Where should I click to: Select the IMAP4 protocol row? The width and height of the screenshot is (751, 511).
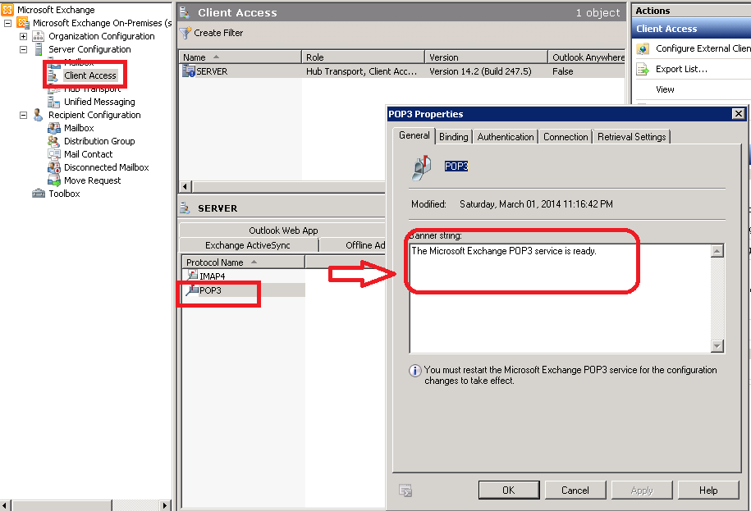pos(212,276)
